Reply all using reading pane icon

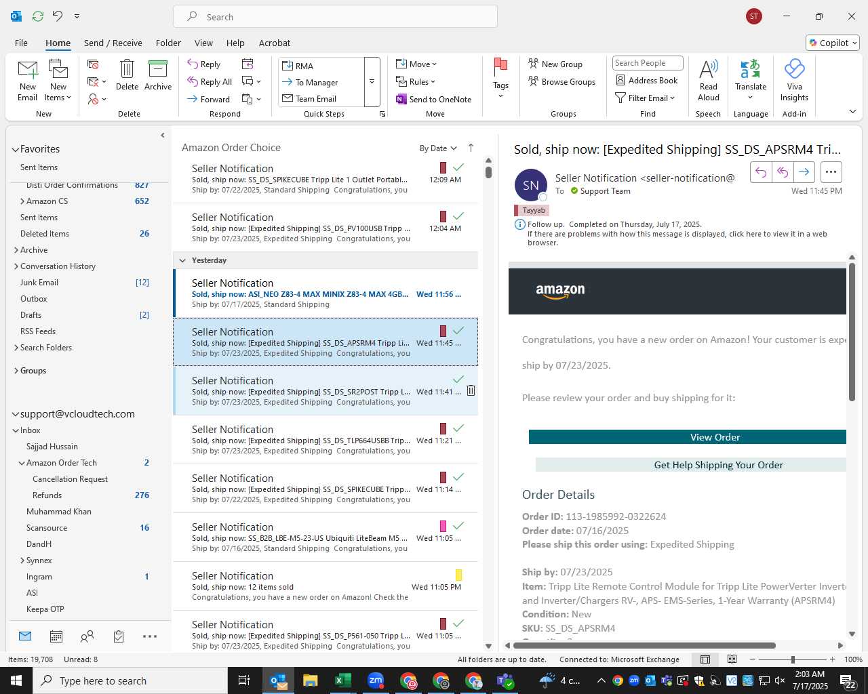(783, 172)
